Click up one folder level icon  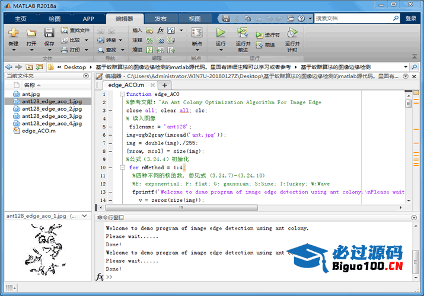pyautogui.click(x=29, y=67)
